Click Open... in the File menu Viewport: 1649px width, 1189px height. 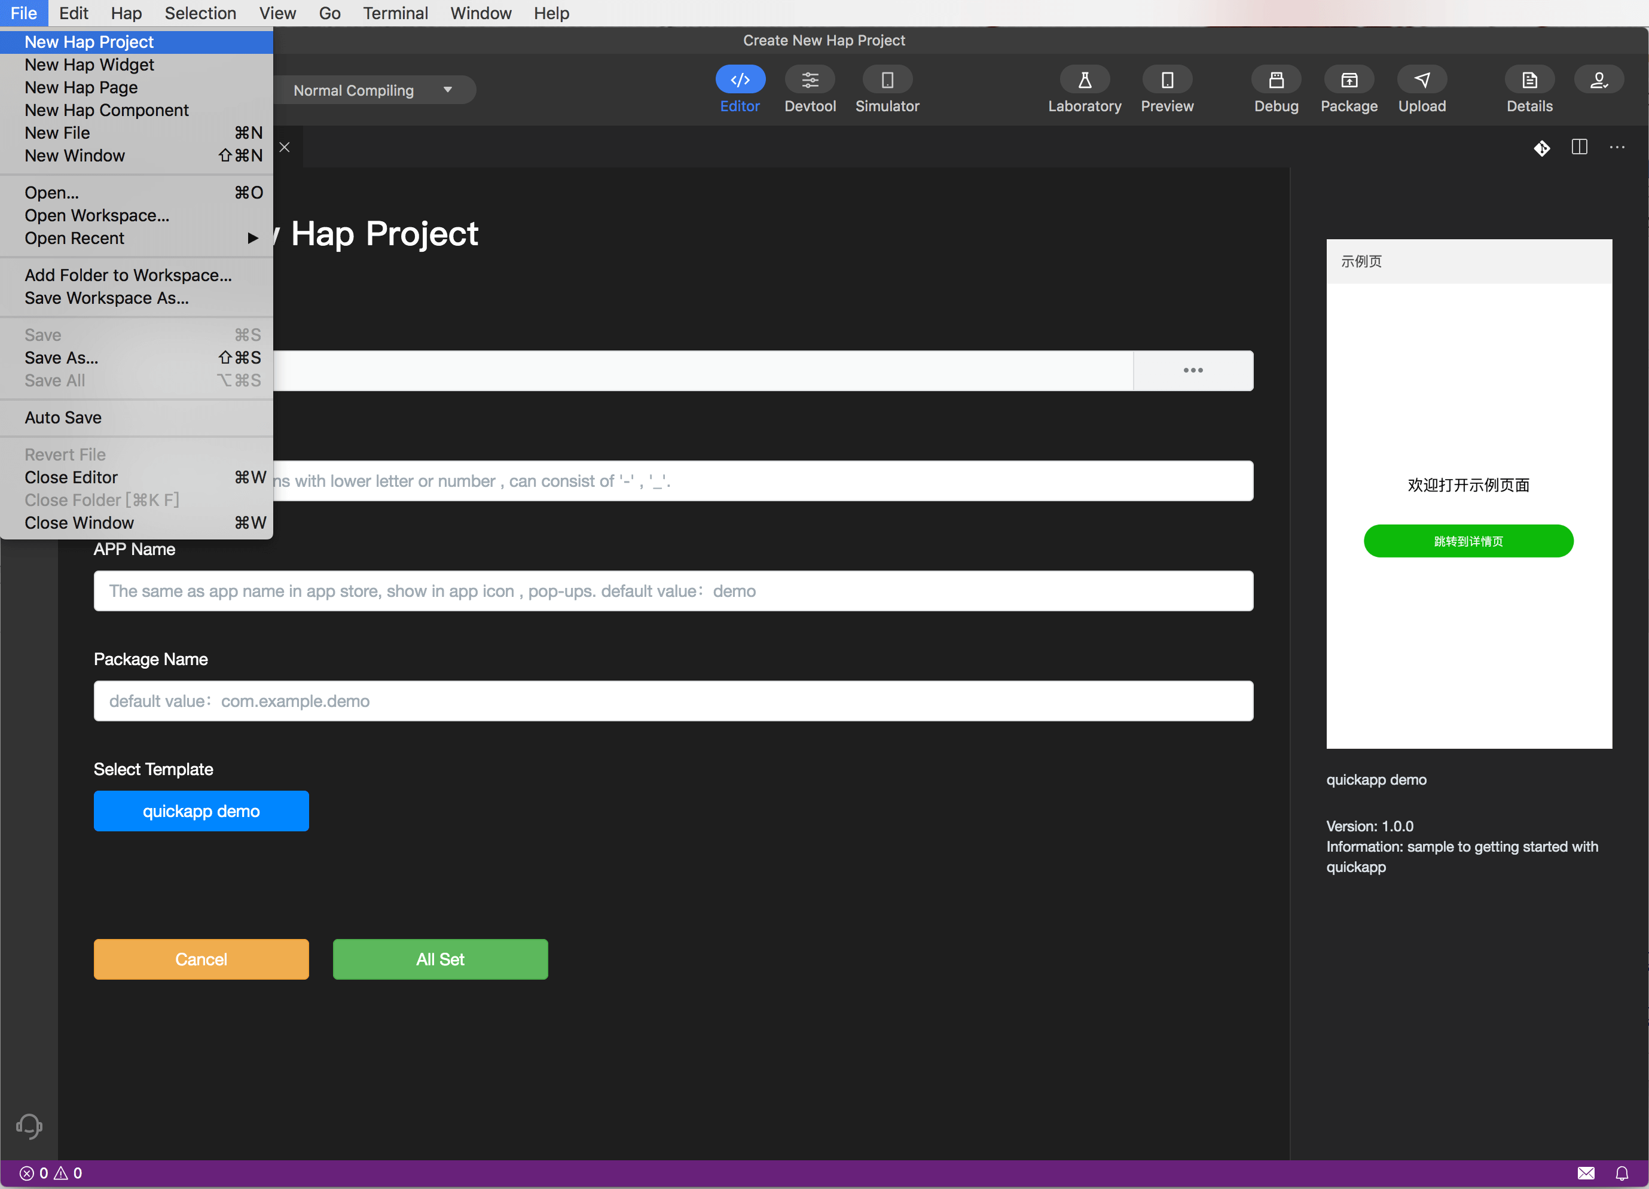pos(137,193)
